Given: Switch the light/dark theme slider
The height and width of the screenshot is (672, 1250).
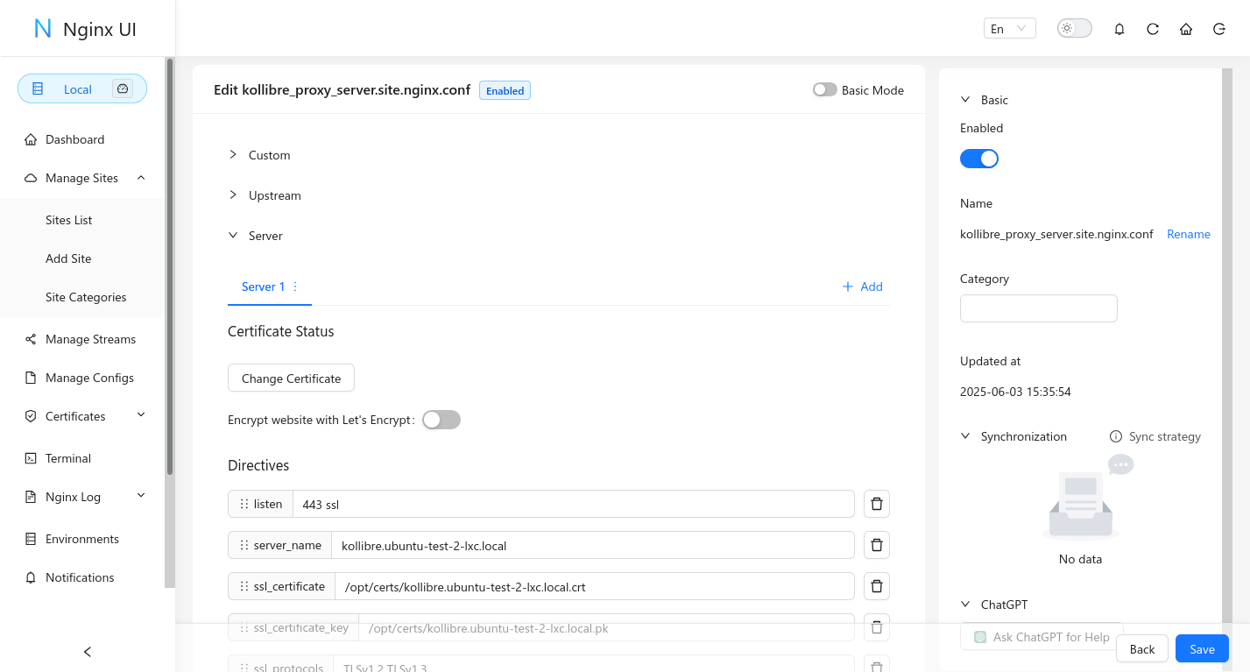Looking at the screenshot, I should (x=1073, y=28).
